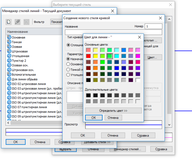Close the Цвет для линии color dialog

[139, 37]
